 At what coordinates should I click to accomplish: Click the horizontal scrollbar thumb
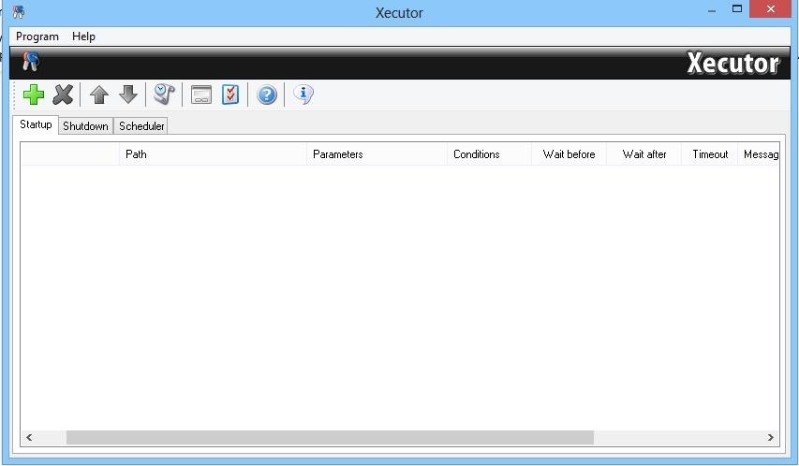[330, 438]
